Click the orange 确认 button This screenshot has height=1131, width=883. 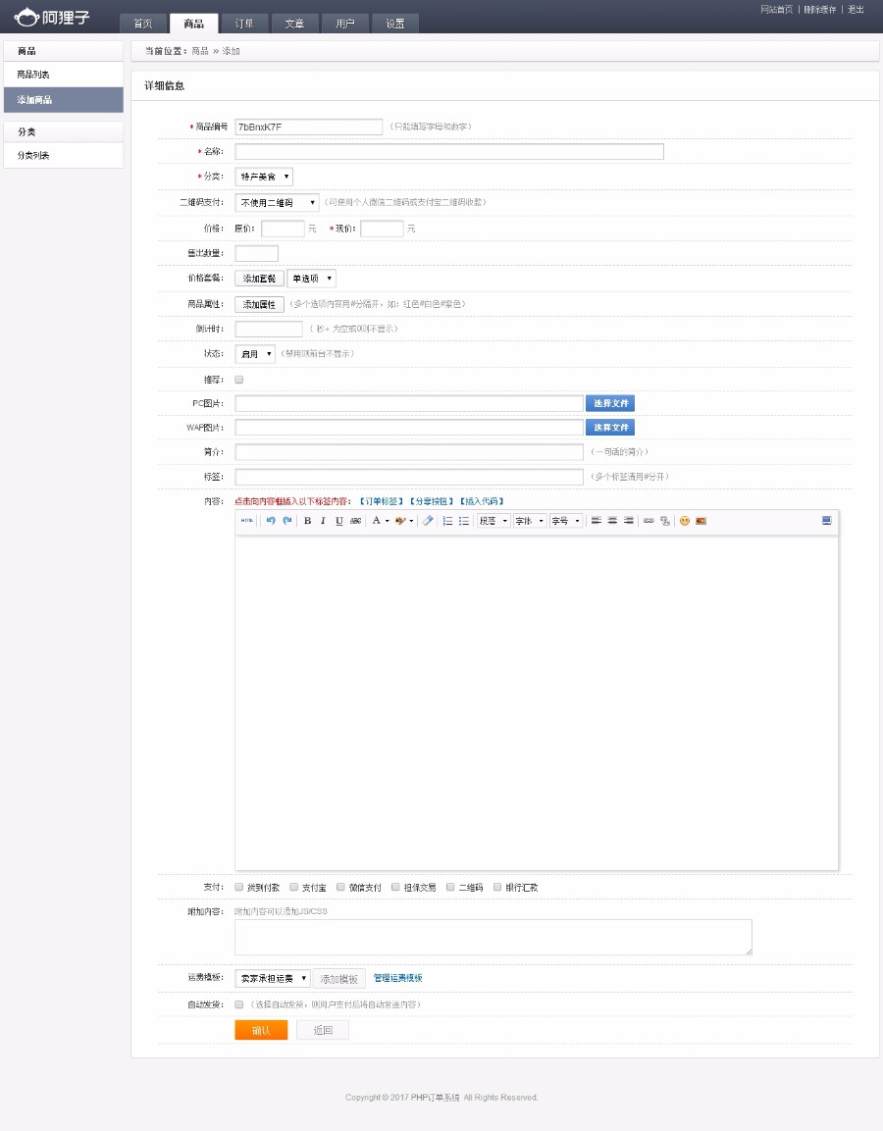click(261, 1030)
